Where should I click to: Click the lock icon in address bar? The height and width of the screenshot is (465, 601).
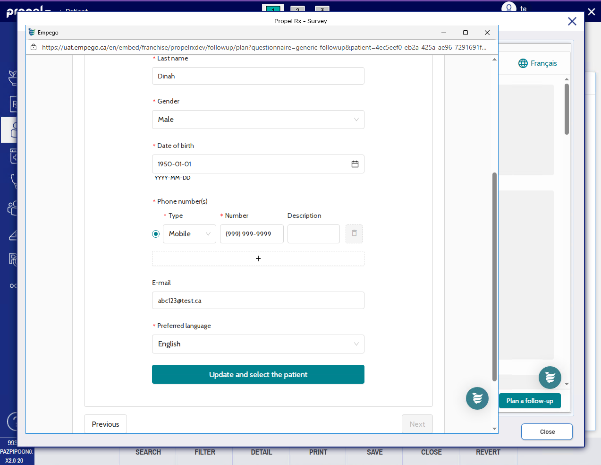[34, 47]
